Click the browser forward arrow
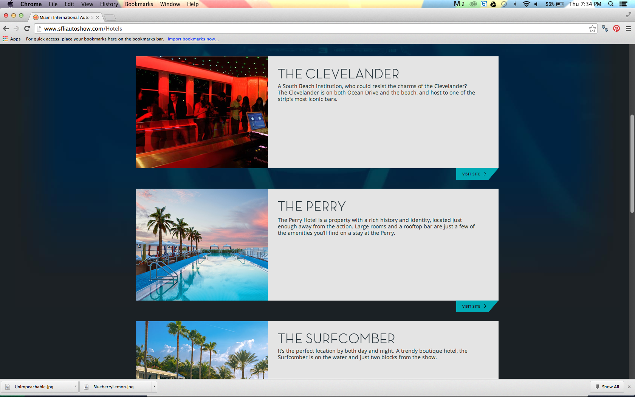 (16, 28)
